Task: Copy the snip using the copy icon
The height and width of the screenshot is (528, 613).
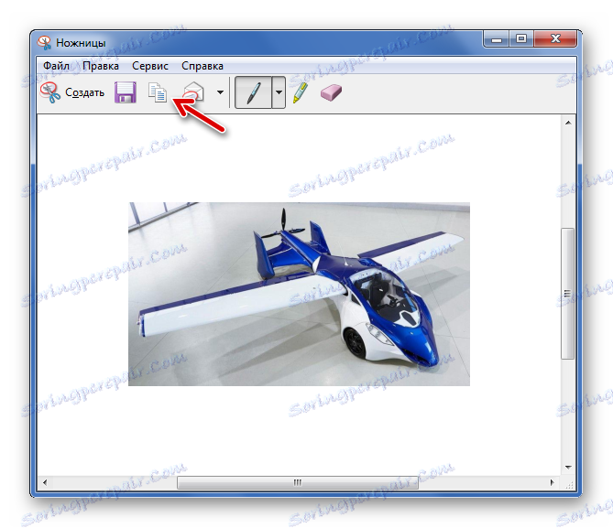Action: click(x=158, y=92)
